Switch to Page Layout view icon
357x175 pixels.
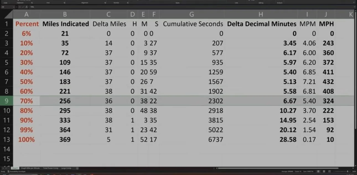coord(324,171)
